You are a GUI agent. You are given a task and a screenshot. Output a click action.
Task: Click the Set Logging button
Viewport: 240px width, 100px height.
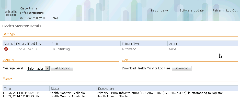(x=62, y=68)
